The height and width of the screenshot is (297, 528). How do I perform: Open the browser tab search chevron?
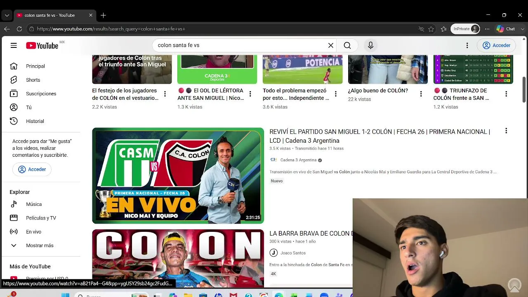click(7, 15)
